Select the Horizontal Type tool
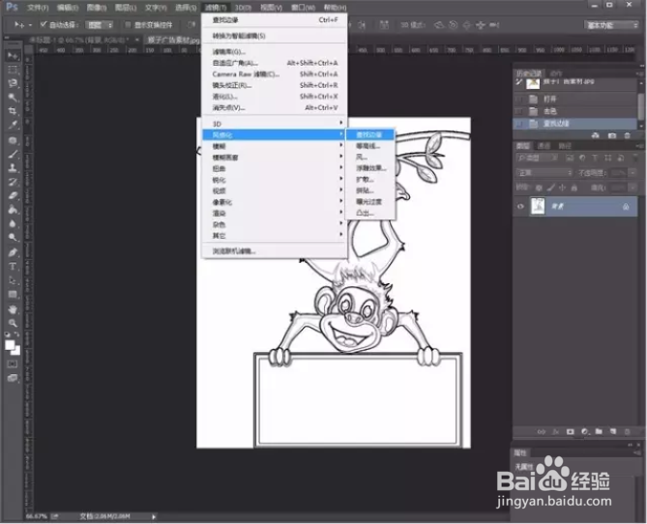The width and height of the screenshot is (647, 524). pyautogui.click(x=13, y=267)
